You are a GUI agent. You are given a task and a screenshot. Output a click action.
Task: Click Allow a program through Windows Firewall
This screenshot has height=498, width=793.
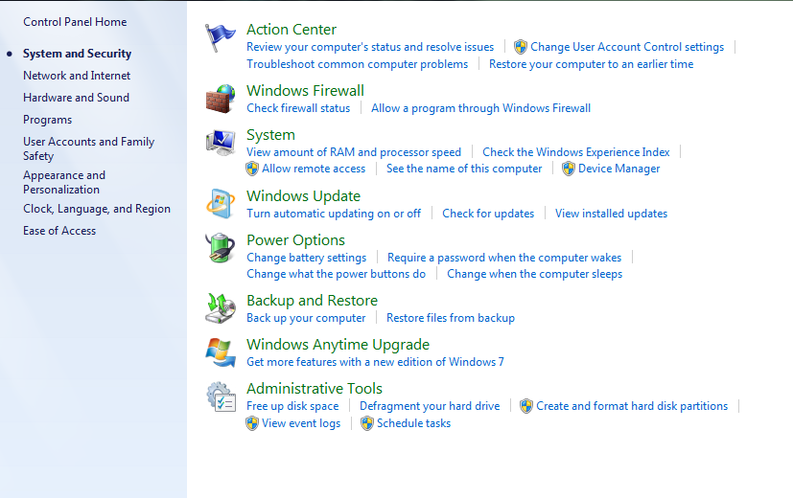pos(481,108)
